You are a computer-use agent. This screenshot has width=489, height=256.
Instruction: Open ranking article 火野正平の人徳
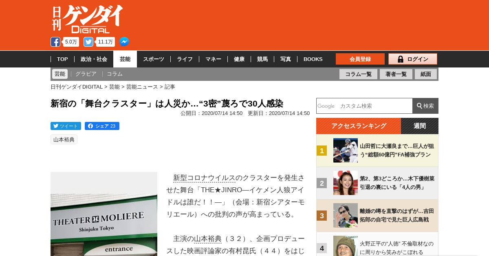click(397, 248)
